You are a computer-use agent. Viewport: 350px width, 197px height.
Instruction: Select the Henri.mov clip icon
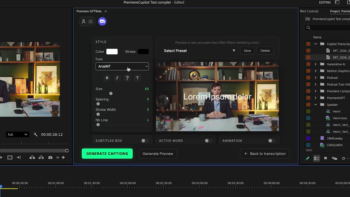(x=328, y=118)
